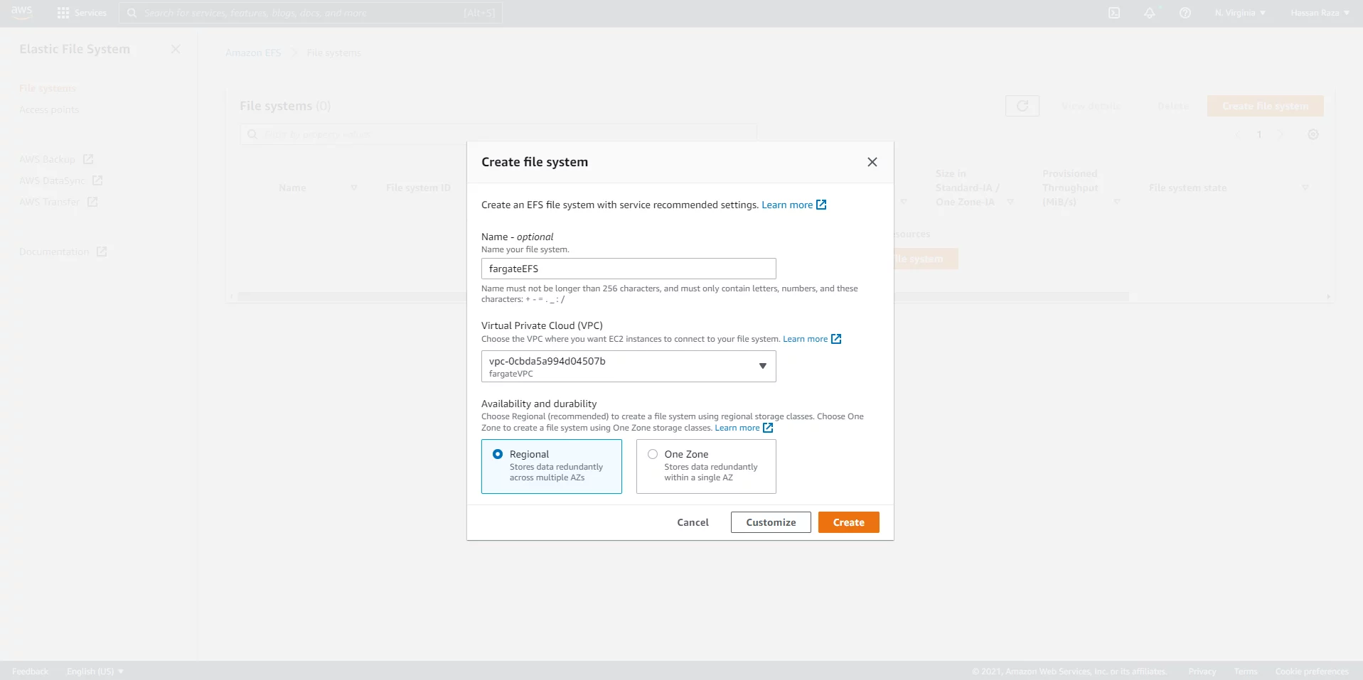Screen dimensions: 1363x680
Task: Click the Create button in dialog
Action: (x=849, y=522)
